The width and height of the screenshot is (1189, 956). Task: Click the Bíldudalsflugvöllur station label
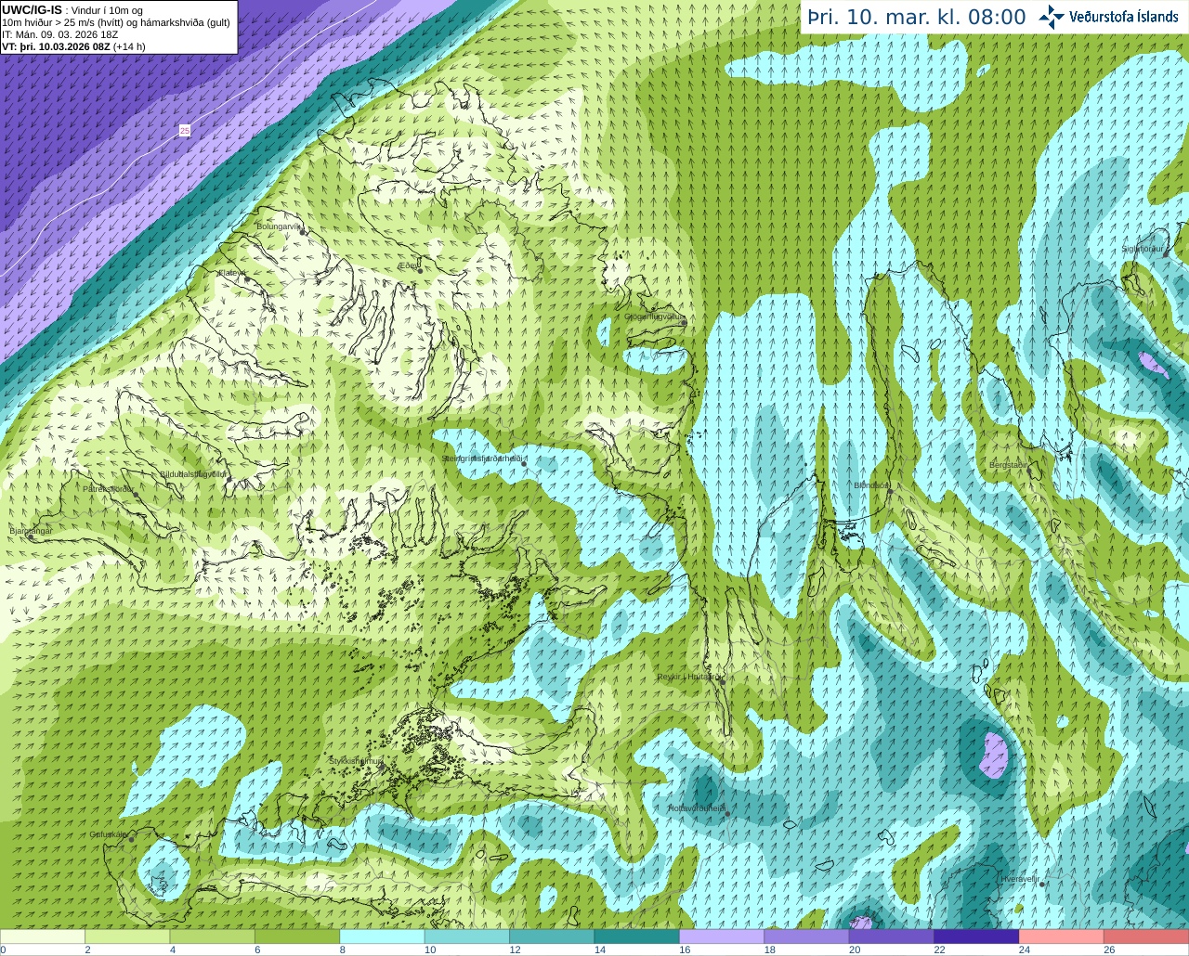click(193, 473)
